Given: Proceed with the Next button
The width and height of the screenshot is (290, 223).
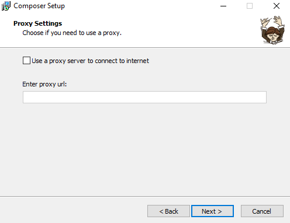Looking at the screenshot, I should [x=212, y=211].
